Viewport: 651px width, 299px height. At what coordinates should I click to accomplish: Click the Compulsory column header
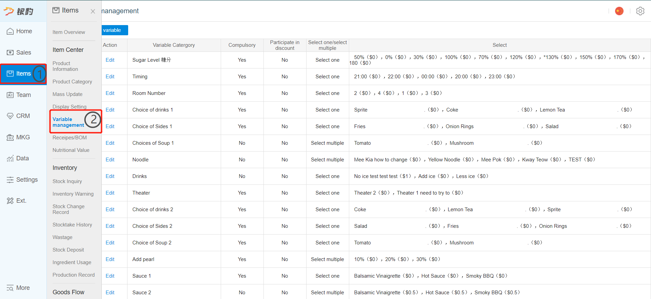(242, 45)
